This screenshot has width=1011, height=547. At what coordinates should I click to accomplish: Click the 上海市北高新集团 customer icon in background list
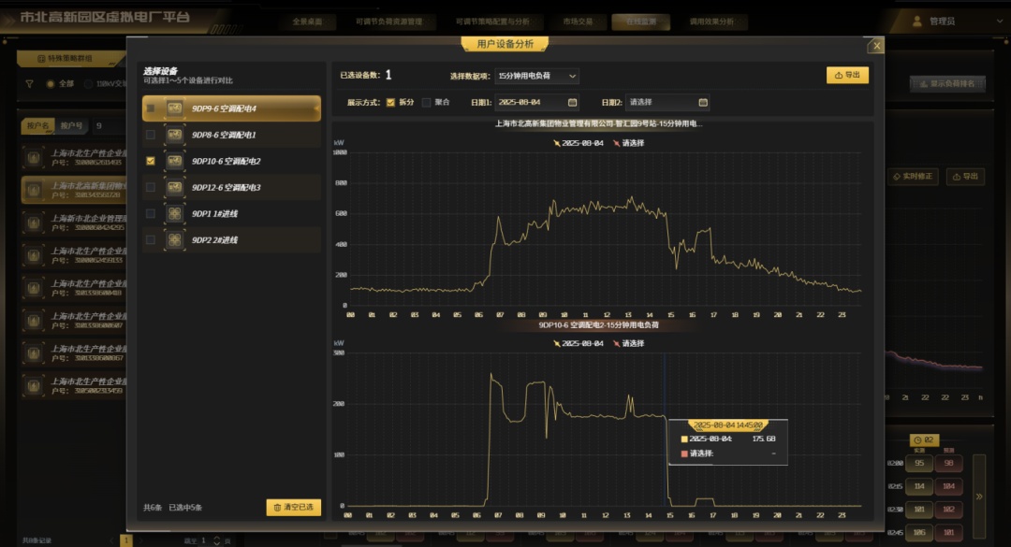pyautogui.click(x=34, y=190)
